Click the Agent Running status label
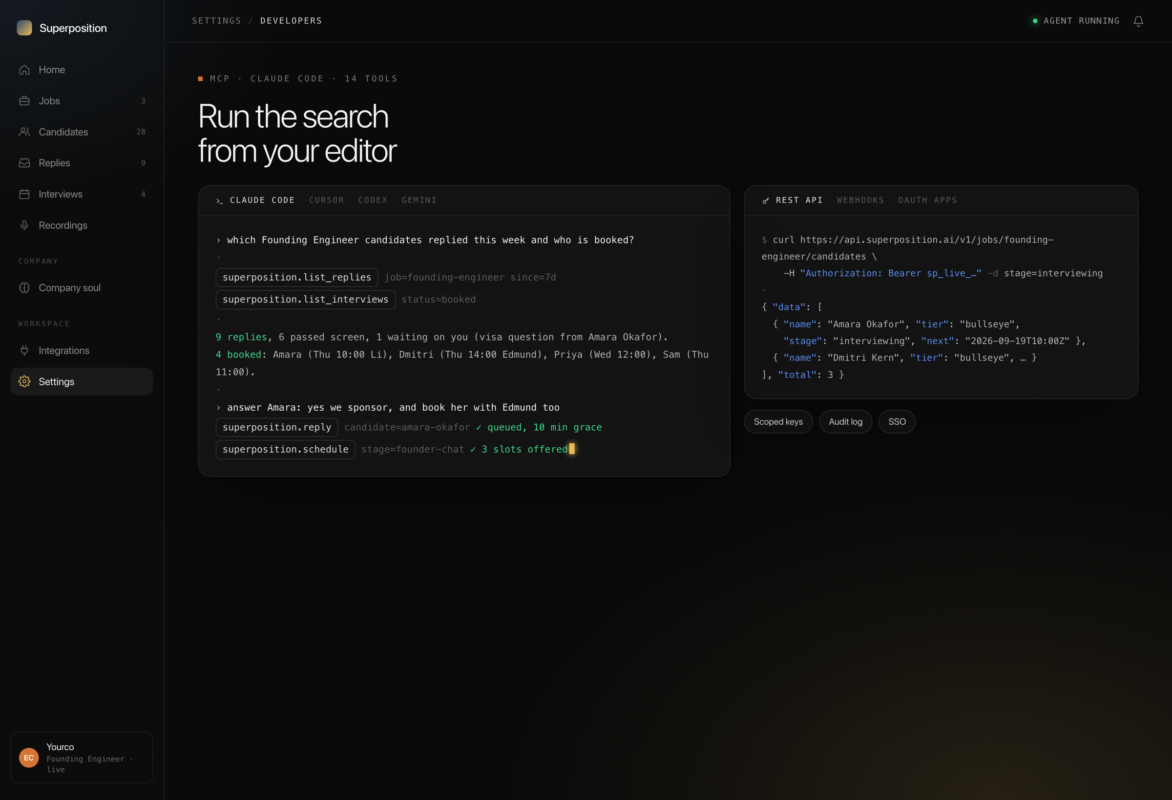Viewport: 1172px width, 800px height. 1081,20
